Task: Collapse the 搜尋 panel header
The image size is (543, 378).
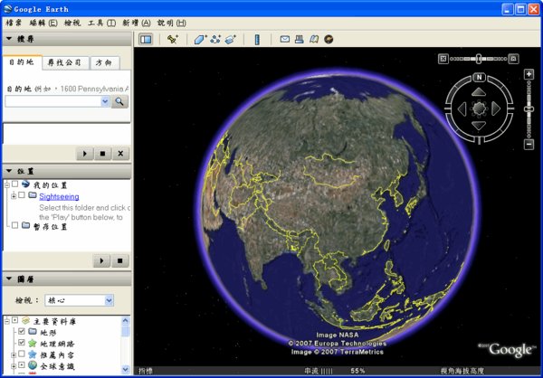Action: click(x=9, y=40)
